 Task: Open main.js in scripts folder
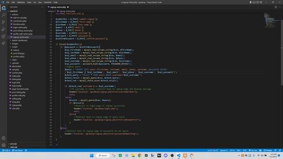pyautogui.click(x=27, y=50)
